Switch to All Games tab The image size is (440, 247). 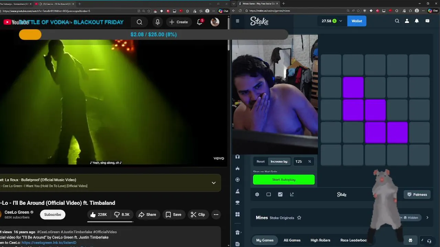point(292,240)
